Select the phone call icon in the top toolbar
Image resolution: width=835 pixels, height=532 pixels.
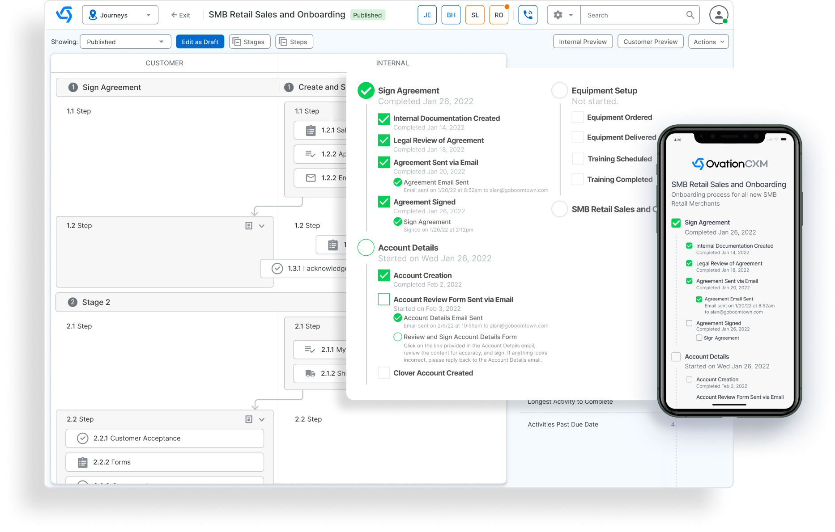(528, 14)
